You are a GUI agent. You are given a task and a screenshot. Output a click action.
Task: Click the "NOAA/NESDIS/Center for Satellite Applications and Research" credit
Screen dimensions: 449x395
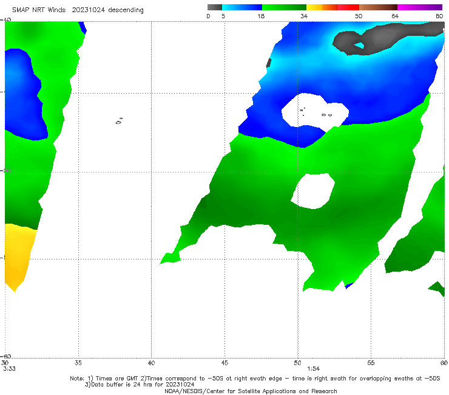pyautogui.click(x=251, y=391)
